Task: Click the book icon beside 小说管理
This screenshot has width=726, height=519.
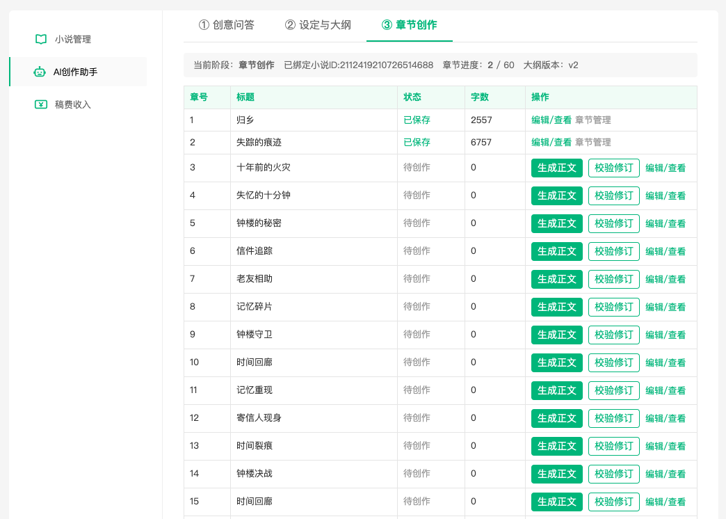Action: (41, 40)
